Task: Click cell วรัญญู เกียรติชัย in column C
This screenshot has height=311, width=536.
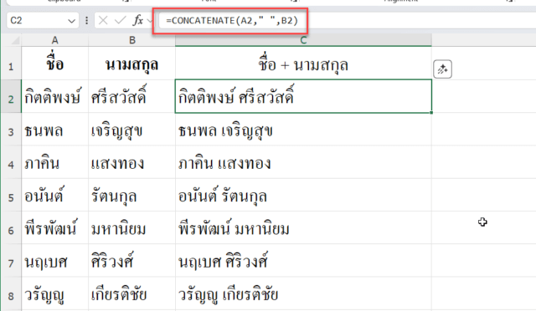Action: [303, 293]
